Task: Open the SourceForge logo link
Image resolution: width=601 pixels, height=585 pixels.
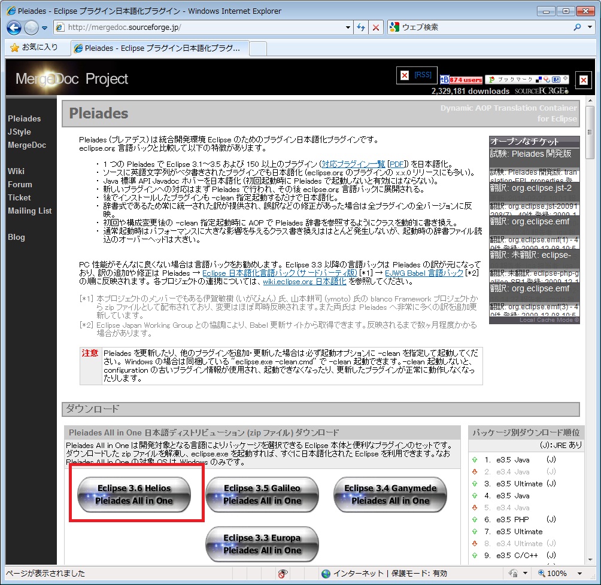Action: pyautogui.click(x=542, y=91)
